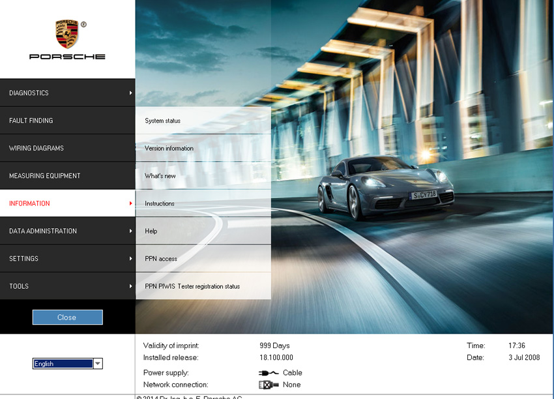Click the Cable power supply text

click(x=293, y=373)
